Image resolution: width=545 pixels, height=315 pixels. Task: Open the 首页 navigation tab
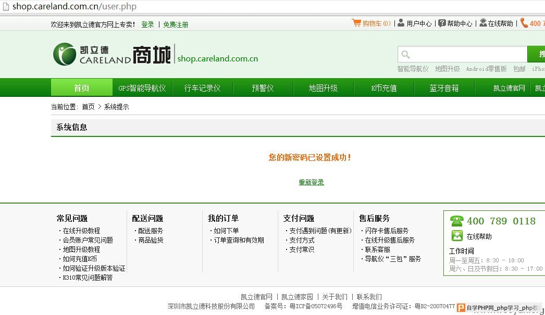coord(82,87)
